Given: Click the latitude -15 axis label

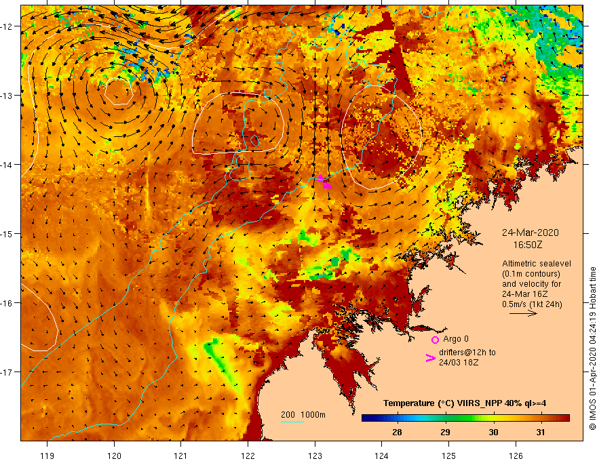Looking at the screenshot, I should 7,233.
